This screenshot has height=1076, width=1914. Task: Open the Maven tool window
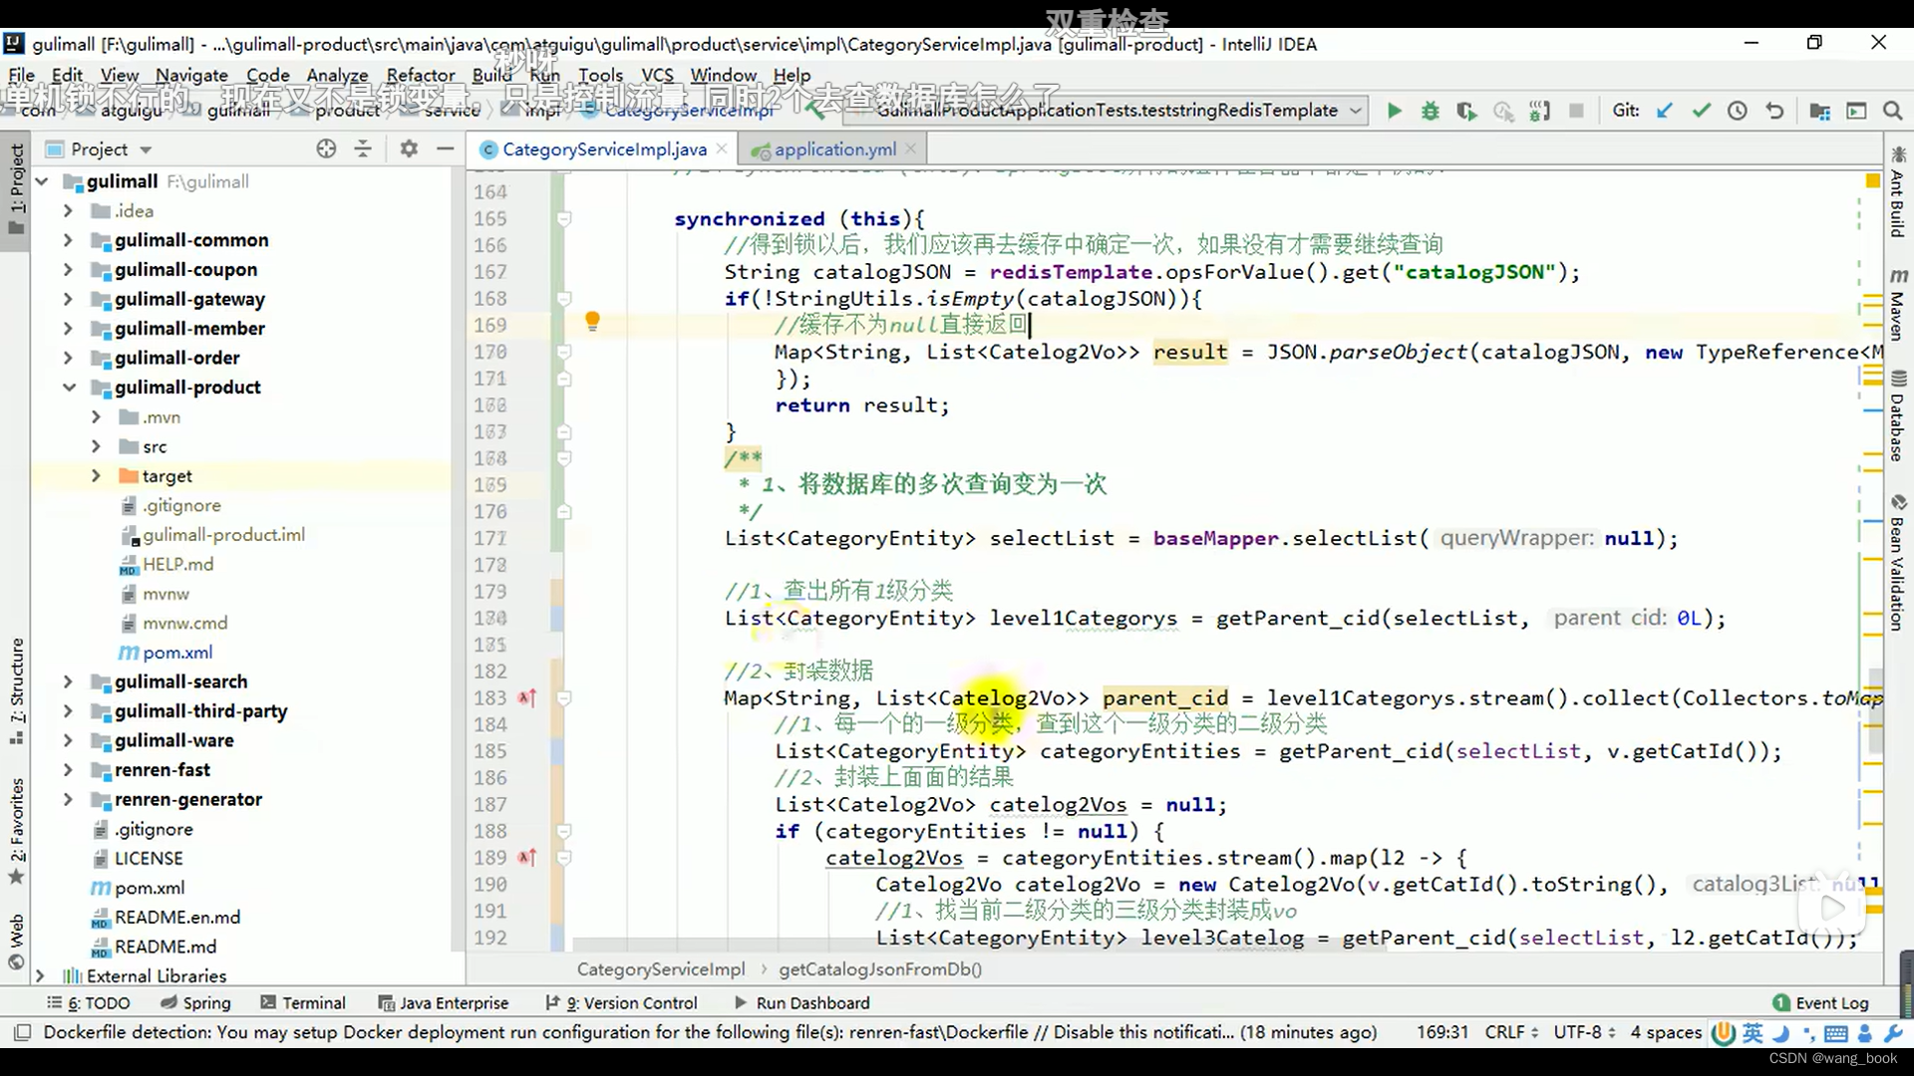tap(1898, 304)
